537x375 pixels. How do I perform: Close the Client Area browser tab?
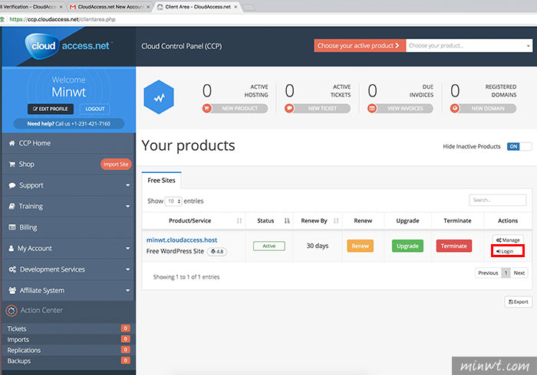coord(236,7)
